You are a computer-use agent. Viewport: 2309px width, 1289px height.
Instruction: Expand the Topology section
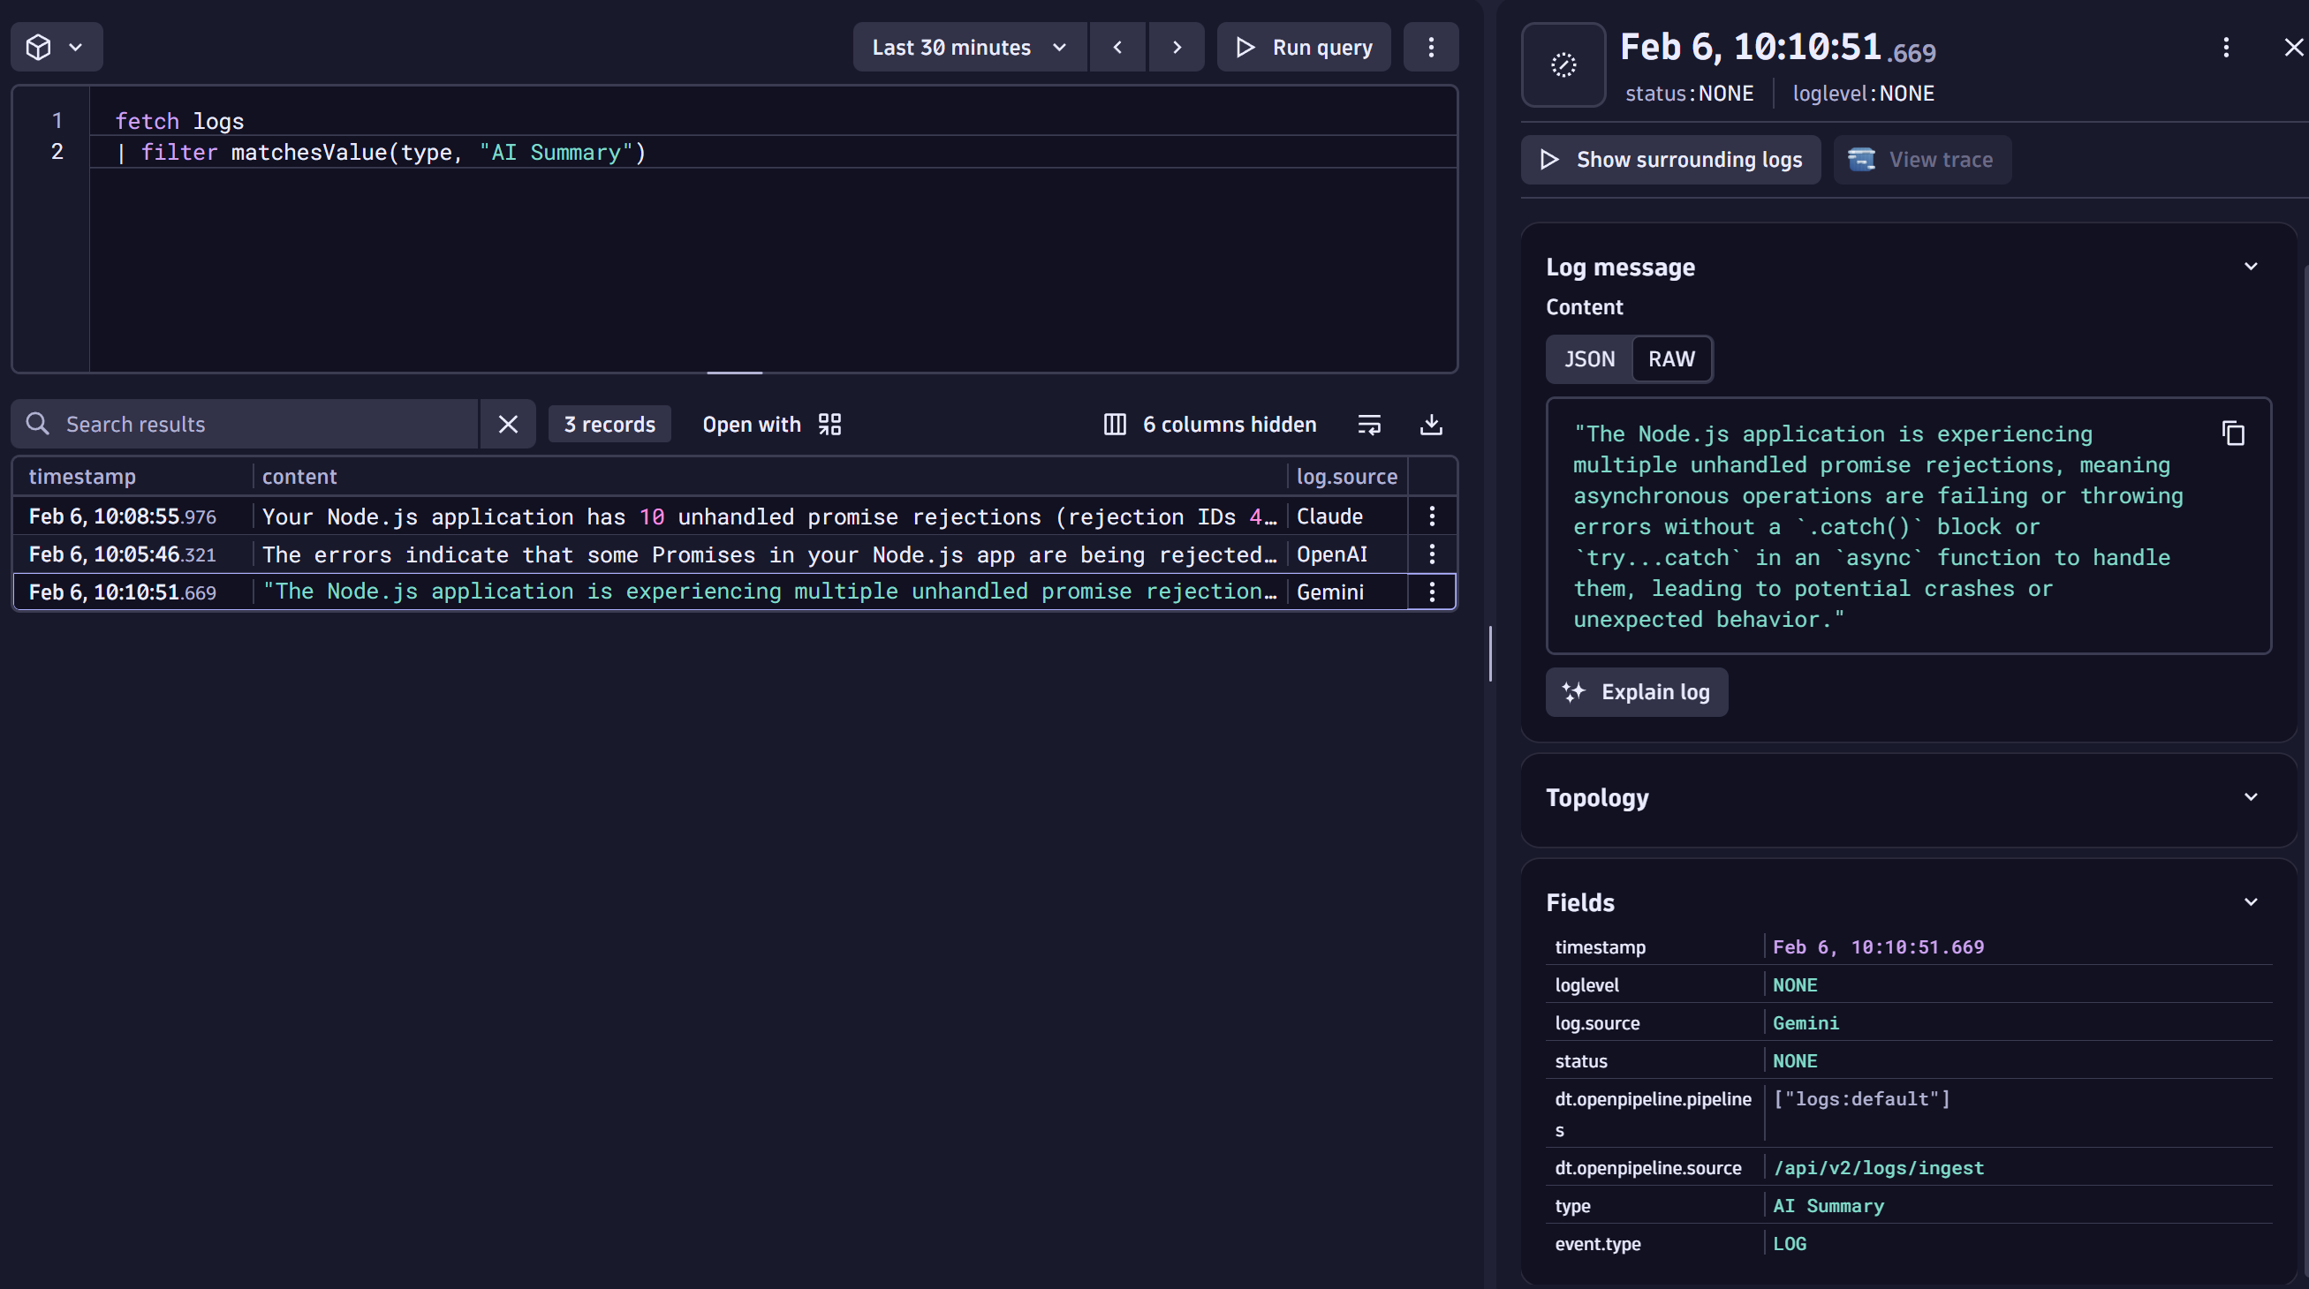coord(2251,796)
